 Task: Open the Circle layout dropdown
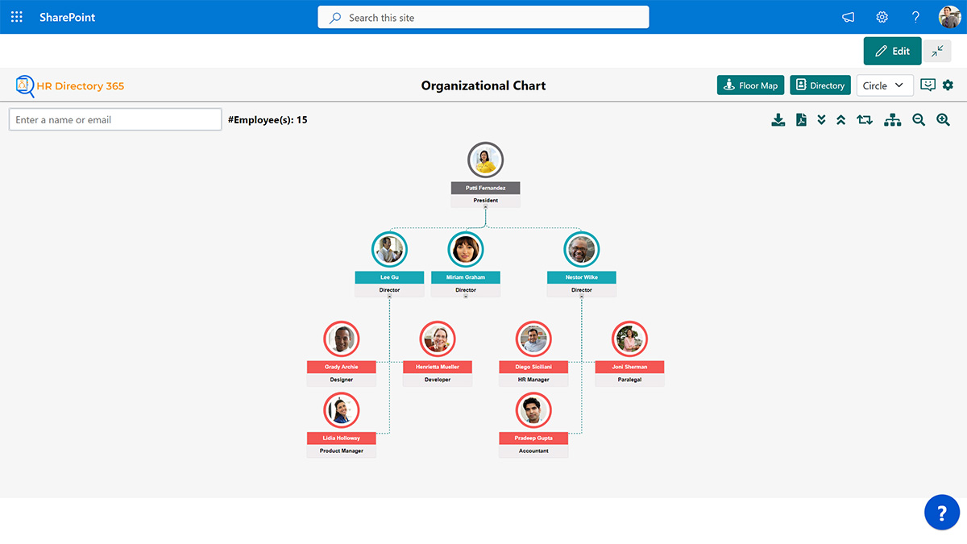(885, 85)
